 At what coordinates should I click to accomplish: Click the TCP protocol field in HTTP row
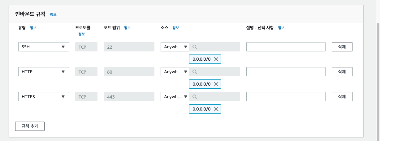(x=86, y=72)
